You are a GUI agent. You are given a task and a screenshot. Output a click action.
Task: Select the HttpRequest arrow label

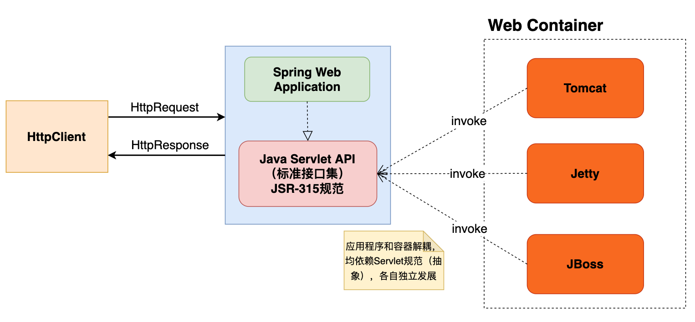(165, 107)
